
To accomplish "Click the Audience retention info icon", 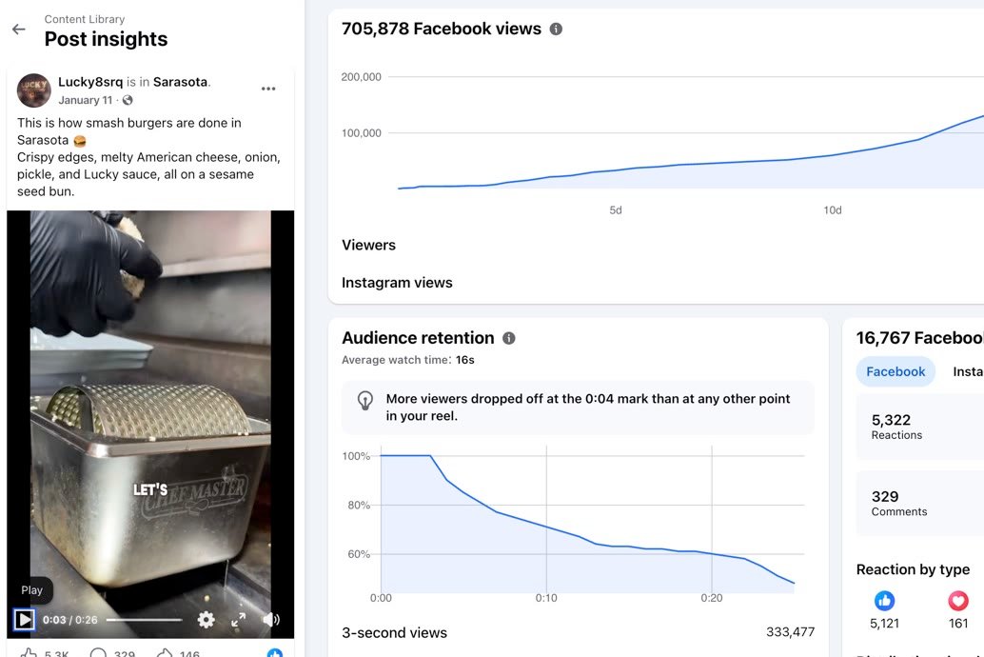I will coord(509,338).
